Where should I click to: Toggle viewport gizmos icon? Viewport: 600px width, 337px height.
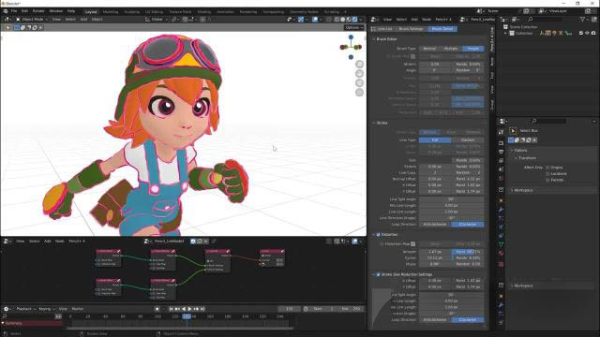[301, 19]
